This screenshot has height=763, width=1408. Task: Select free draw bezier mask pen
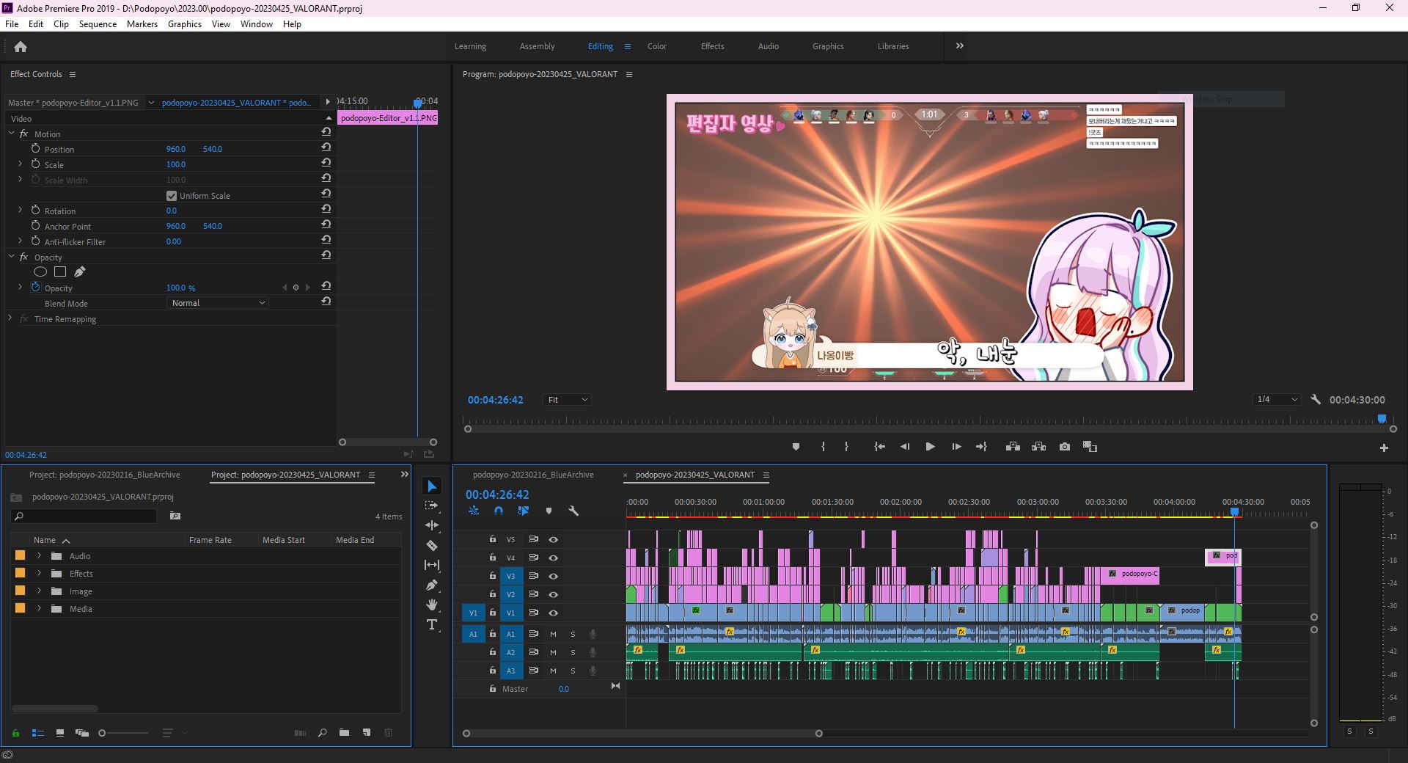(x=80, y=272)
